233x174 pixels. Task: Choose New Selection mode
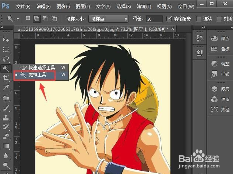coord(28,18)
